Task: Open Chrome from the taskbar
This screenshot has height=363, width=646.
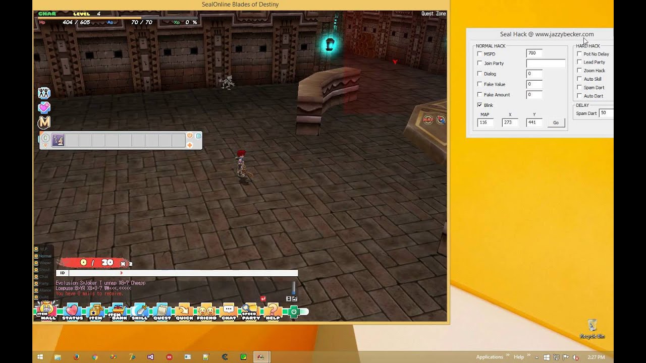Action: click(x=94, y=357)
